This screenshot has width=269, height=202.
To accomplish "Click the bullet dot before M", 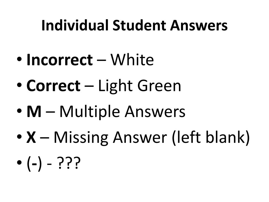I will tap(19, 111).
